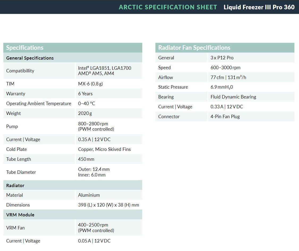
Task: Click the 2020 g weight value
Action: (x=85, y=113)
